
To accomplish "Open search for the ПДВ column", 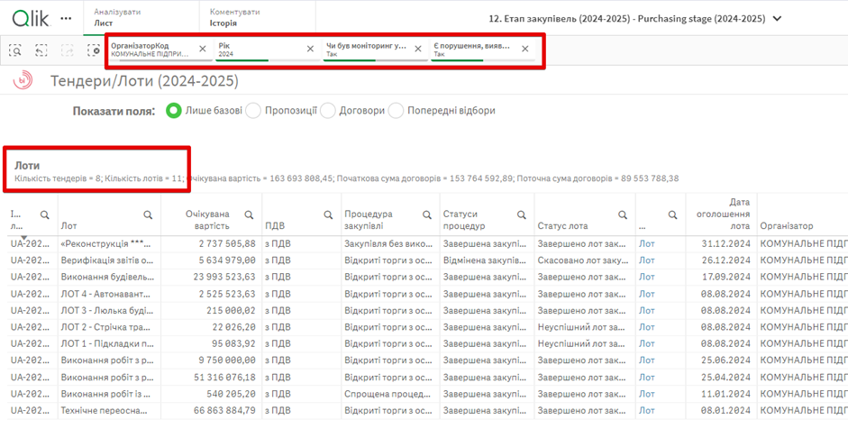I will pyautogui.click(x=329, y=214).
